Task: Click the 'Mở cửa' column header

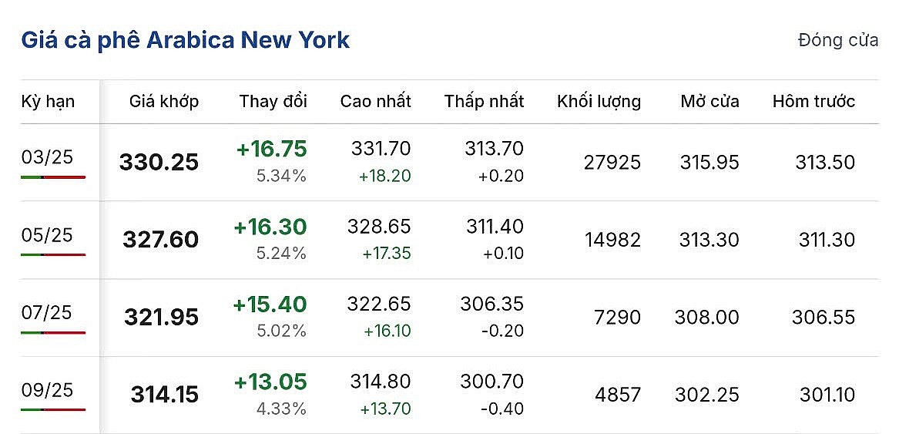Action: pos(709,101)
